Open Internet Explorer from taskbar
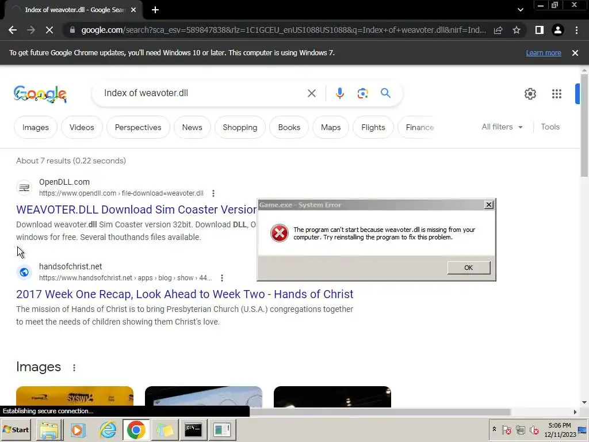Screen dimensions: 589x442 [x=108, y=429]
